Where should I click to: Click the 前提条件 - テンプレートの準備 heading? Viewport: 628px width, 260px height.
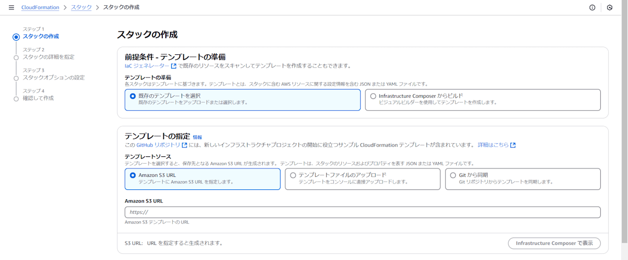(x=175, y=56)
